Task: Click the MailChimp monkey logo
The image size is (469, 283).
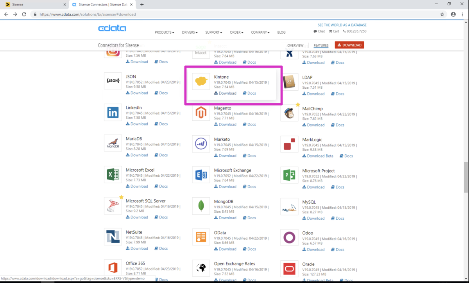Action: point(289,113)
